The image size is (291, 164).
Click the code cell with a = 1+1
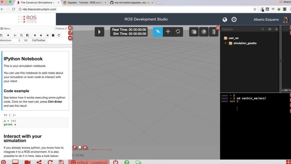(x=35, y=123)
